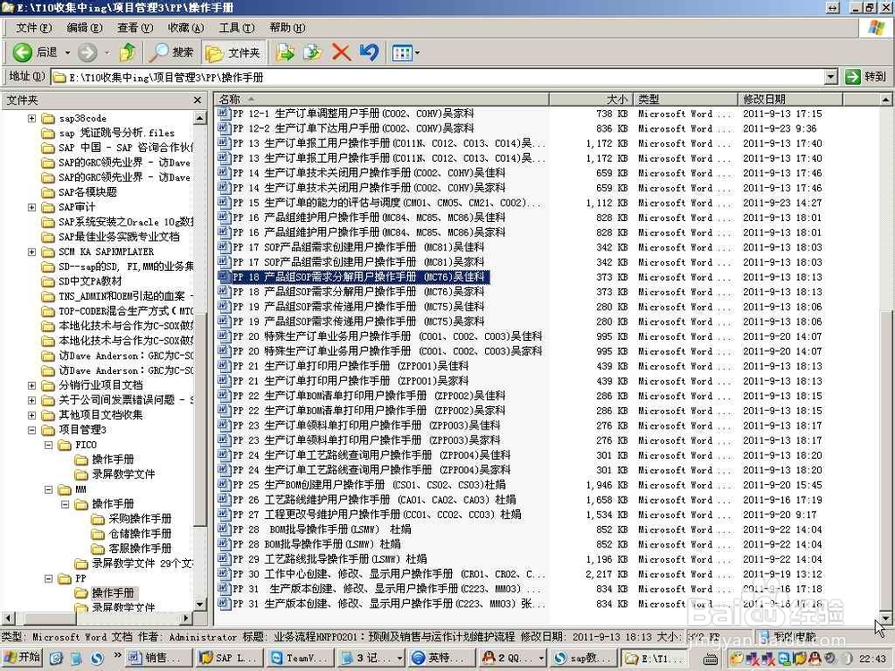This screenshot has height=671, width=895.
Task: Switch to the TeamV... taskbar window
Action: pos(300,658)
